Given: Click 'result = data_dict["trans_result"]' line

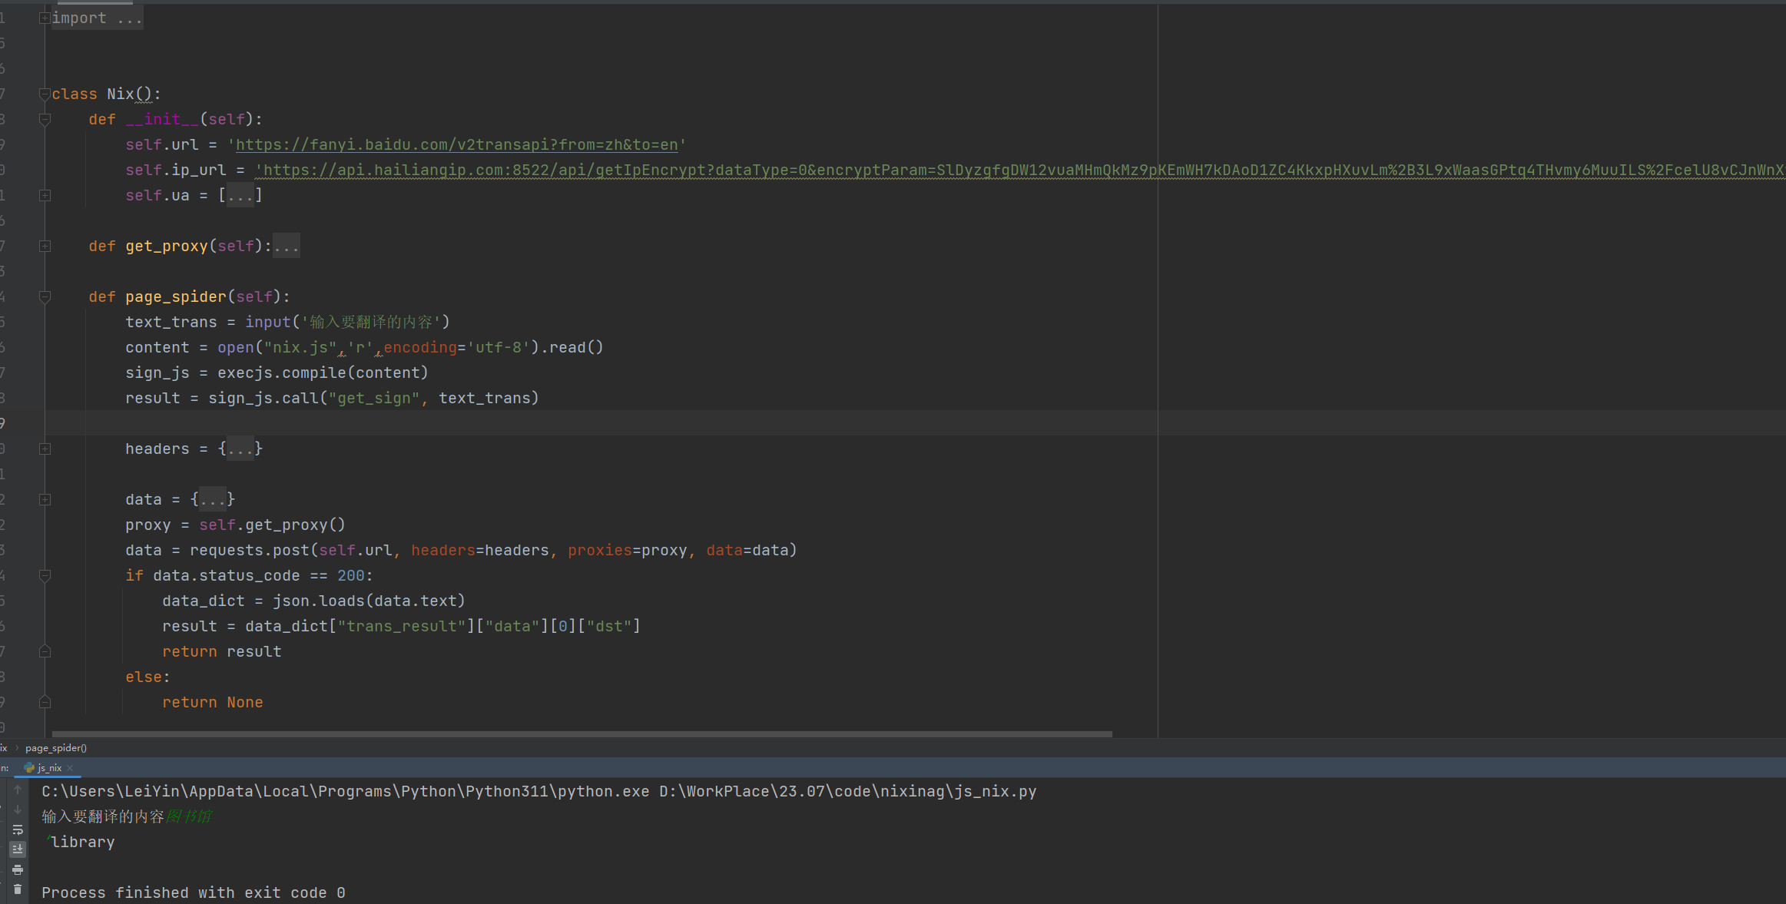Looking at the screenshot, I should 401,626.
